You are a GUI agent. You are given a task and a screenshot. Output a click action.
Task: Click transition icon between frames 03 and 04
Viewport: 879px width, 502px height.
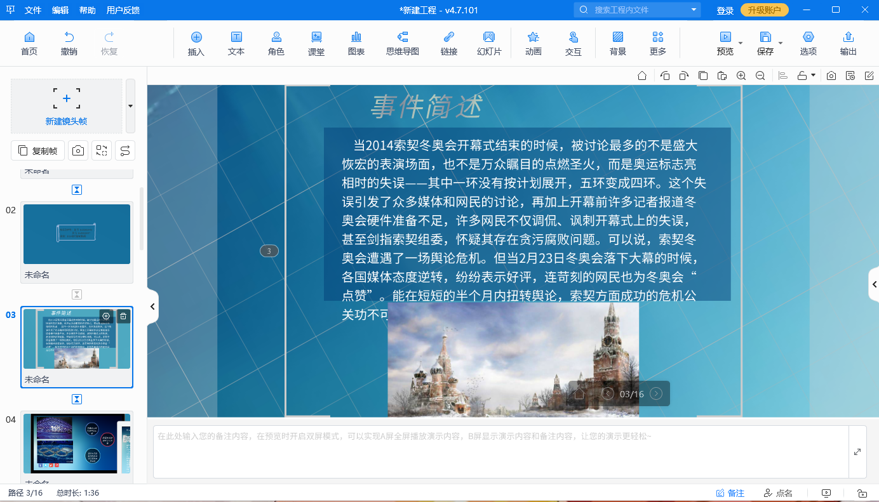[x=77, y=399]
